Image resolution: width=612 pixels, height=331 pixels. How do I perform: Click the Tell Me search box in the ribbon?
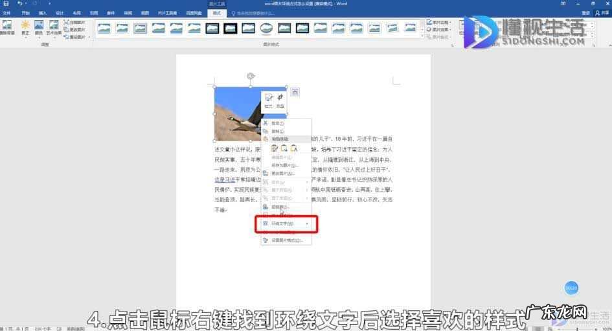[254, 13]
